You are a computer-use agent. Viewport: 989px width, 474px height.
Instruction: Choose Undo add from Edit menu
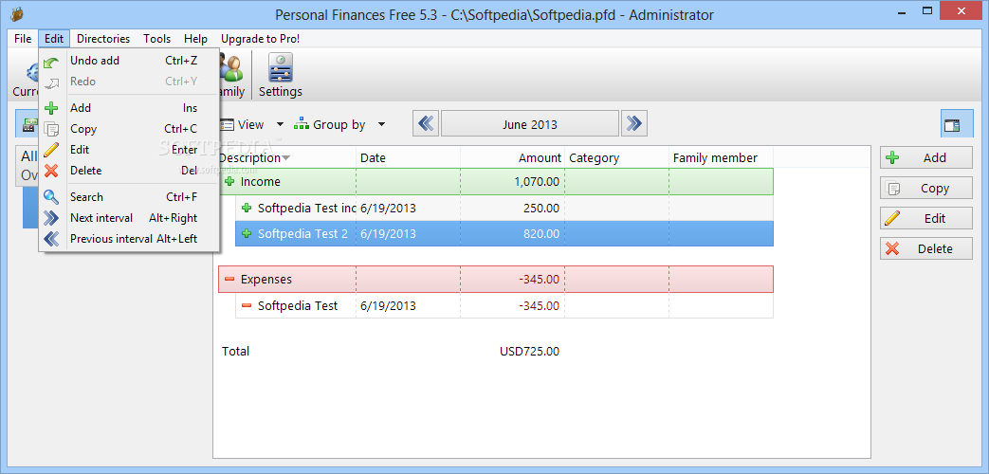[129, 61]
